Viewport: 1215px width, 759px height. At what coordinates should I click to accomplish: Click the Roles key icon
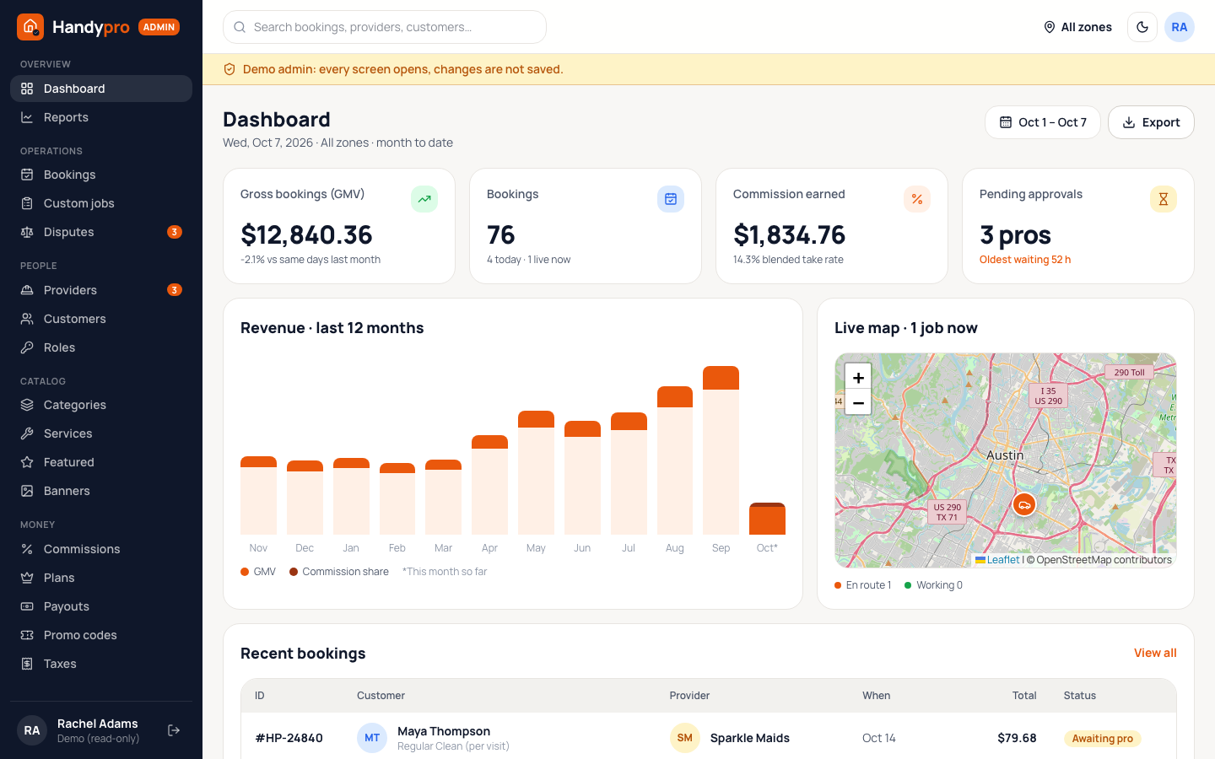click(x=27, y=347)
